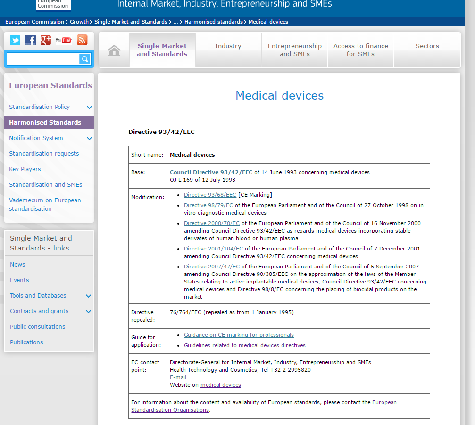Screen dimensions: 475x425
Task: Expand the Standardisation Policy submenu
Action: tap(89, 107)
